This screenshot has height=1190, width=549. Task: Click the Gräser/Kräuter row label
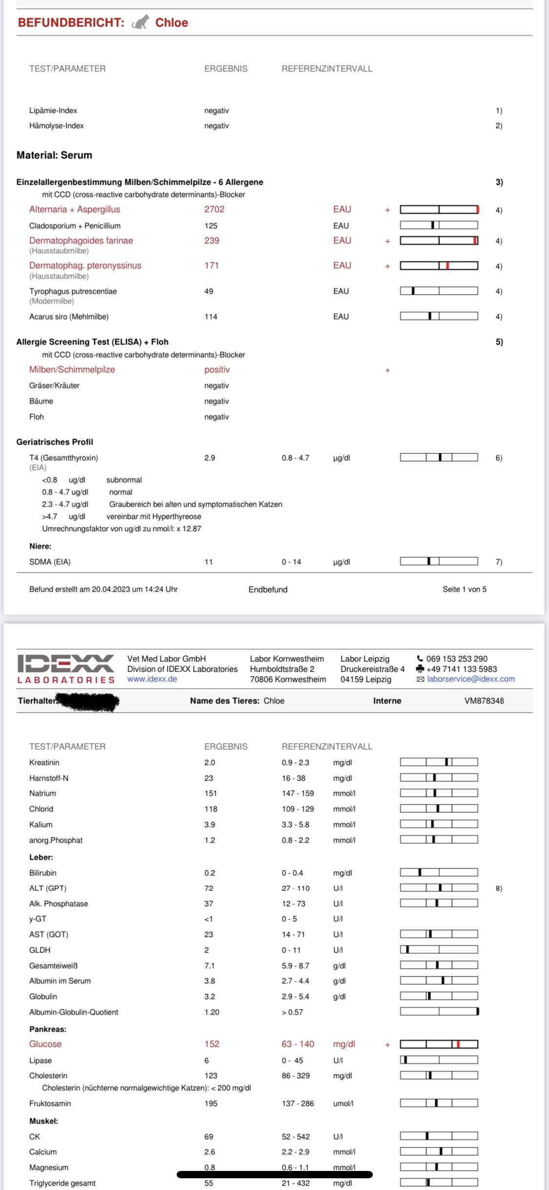click(54, 385)
